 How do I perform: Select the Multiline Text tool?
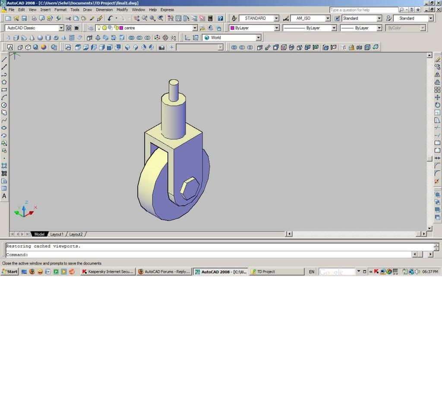(4, 196)
